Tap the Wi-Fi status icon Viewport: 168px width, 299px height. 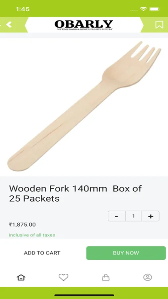(143, 9)
